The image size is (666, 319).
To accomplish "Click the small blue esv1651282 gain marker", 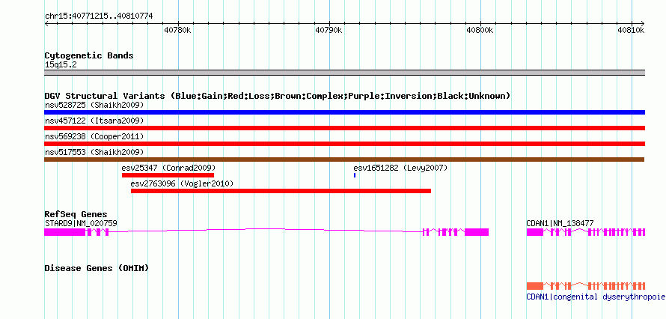I will pos(355,175).
